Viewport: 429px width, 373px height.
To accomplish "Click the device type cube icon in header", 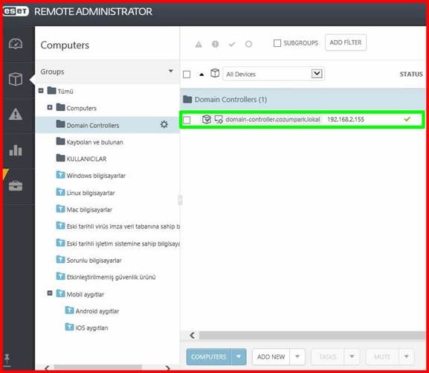I will point(215,73).
